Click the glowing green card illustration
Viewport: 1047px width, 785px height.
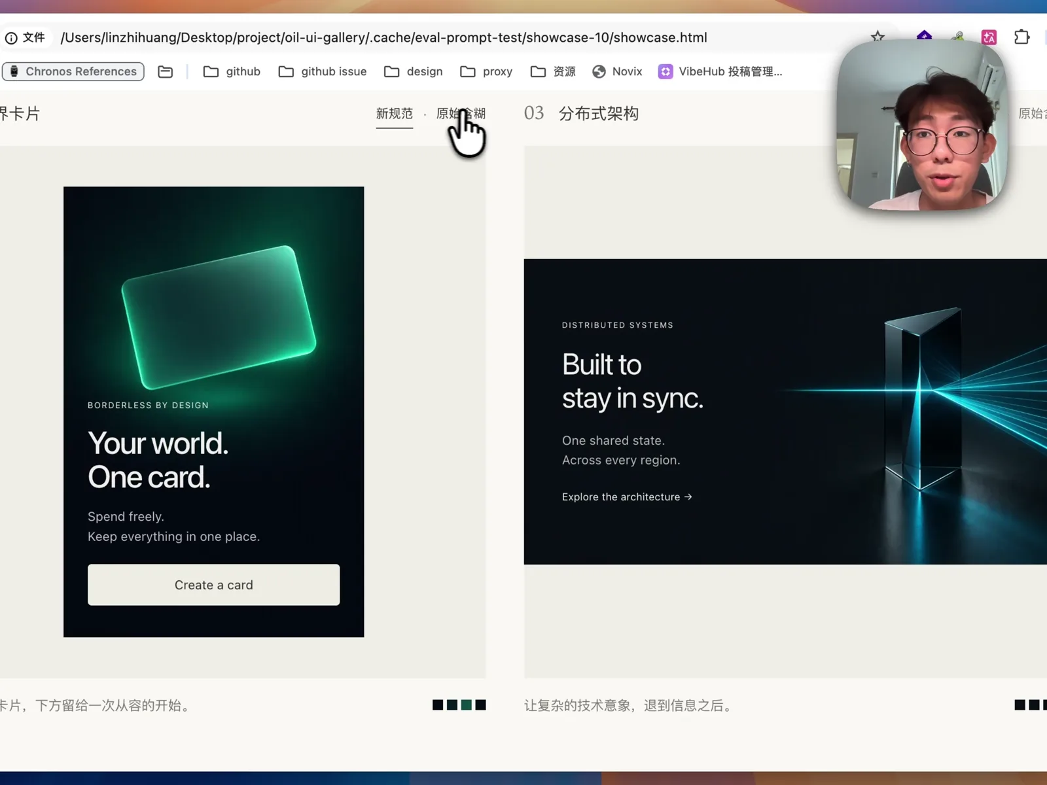[x=219, y=317]
